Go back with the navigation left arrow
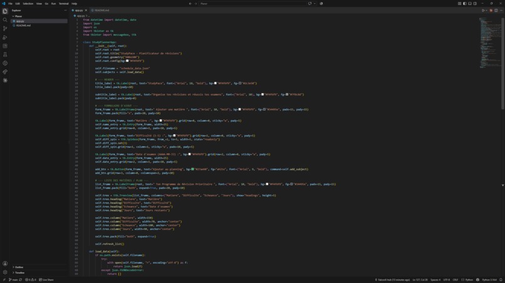505x283 pixels. (x=190, y=4)
